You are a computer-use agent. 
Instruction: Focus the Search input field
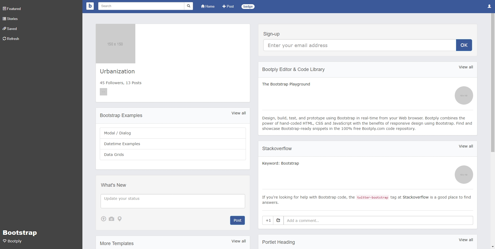click(141, 6)
